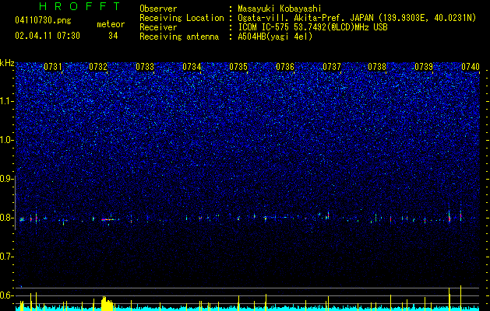
Task: Click the HROFFT title text
Action: (x=79, y=6)
